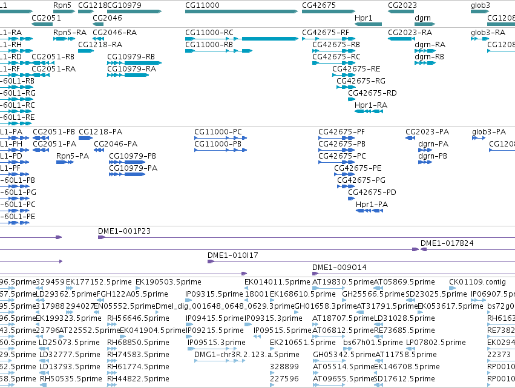Select protein CG1218-PA
The height and width of the screenshot is (388, 515).
pyautogui.click(x=100, y=132)
